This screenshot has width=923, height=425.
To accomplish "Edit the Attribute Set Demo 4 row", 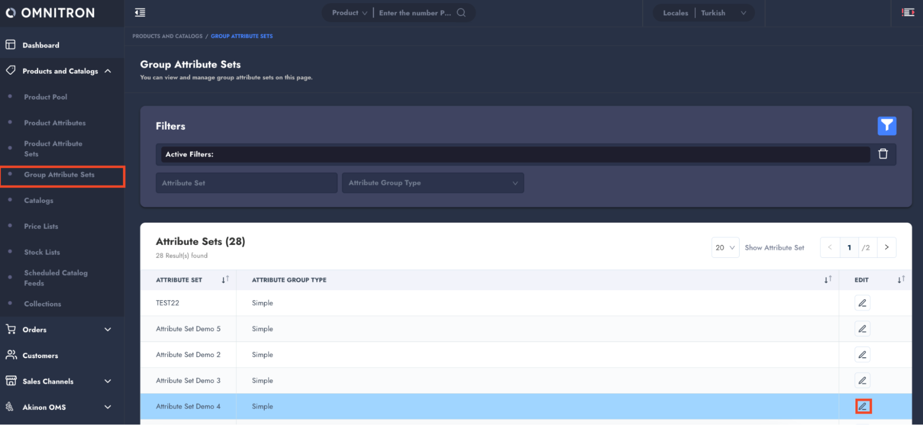I will 863,406.
